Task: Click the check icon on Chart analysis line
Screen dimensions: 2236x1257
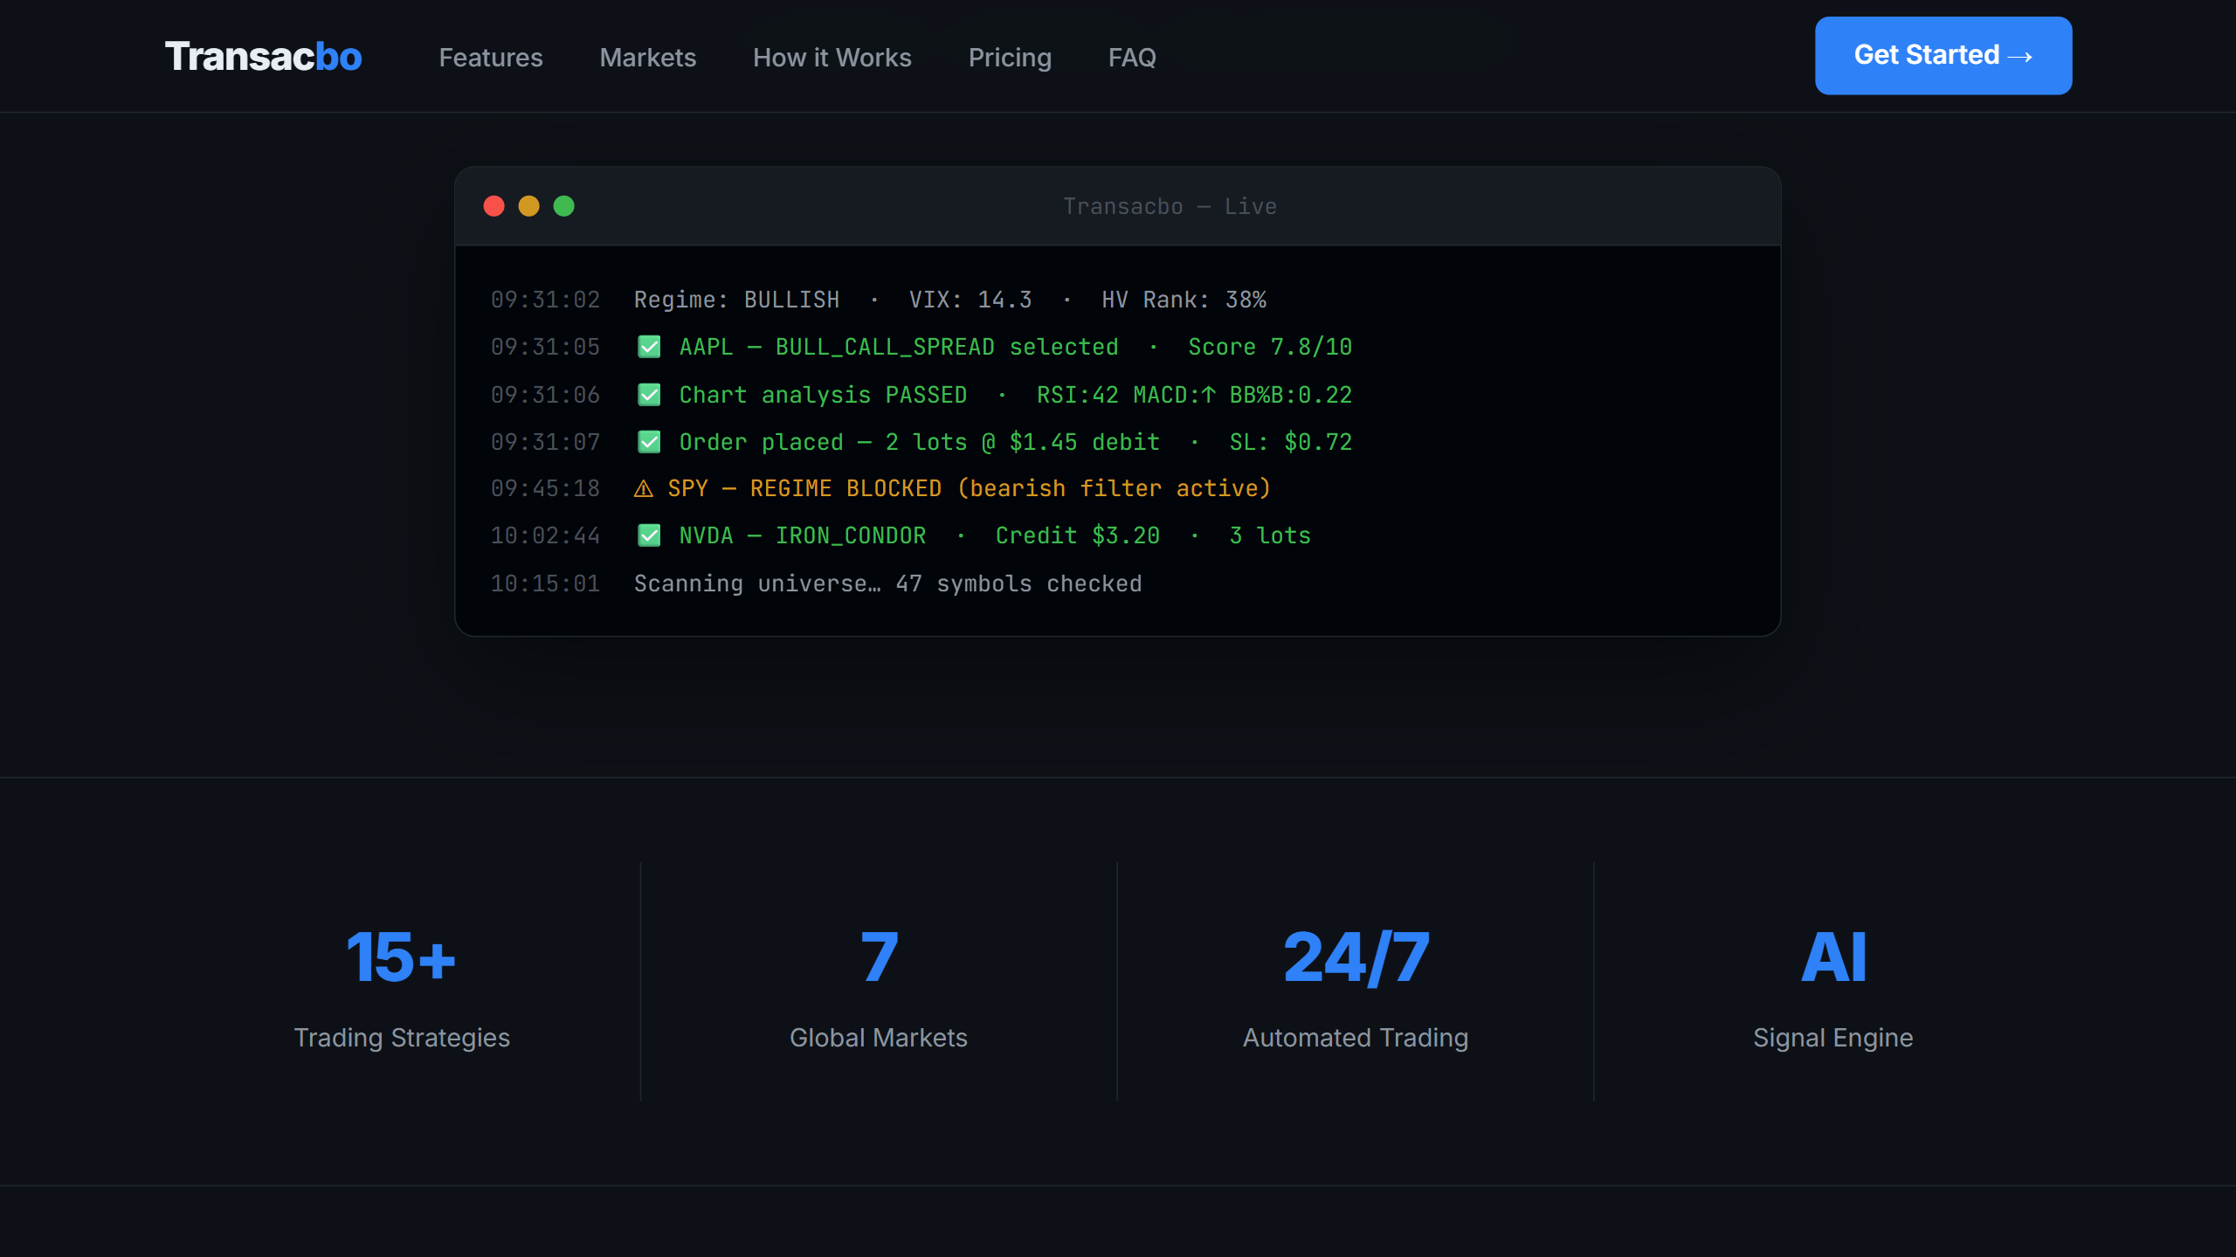Action: click(x=649, y=395)
